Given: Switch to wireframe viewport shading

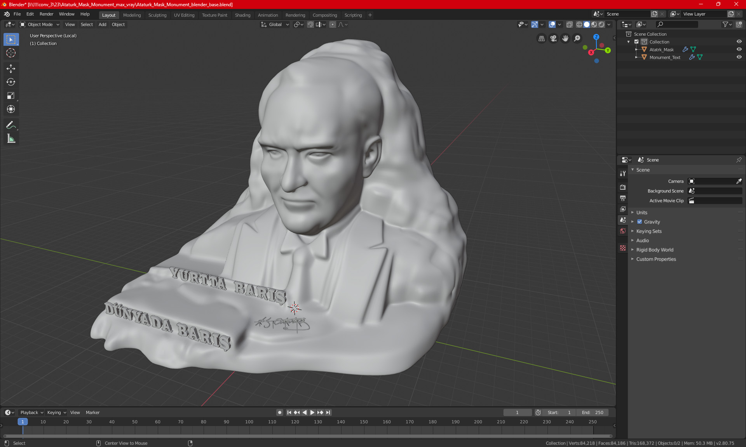Looking at the screenshot, I should click(579, 24).
